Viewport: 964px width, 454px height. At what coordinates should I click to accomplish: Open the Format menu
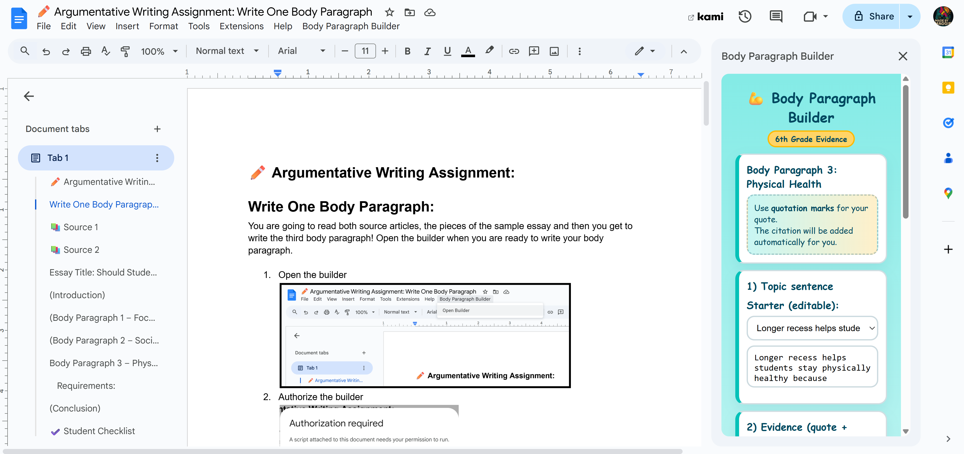pyautogui.click(x=164, y=26)
